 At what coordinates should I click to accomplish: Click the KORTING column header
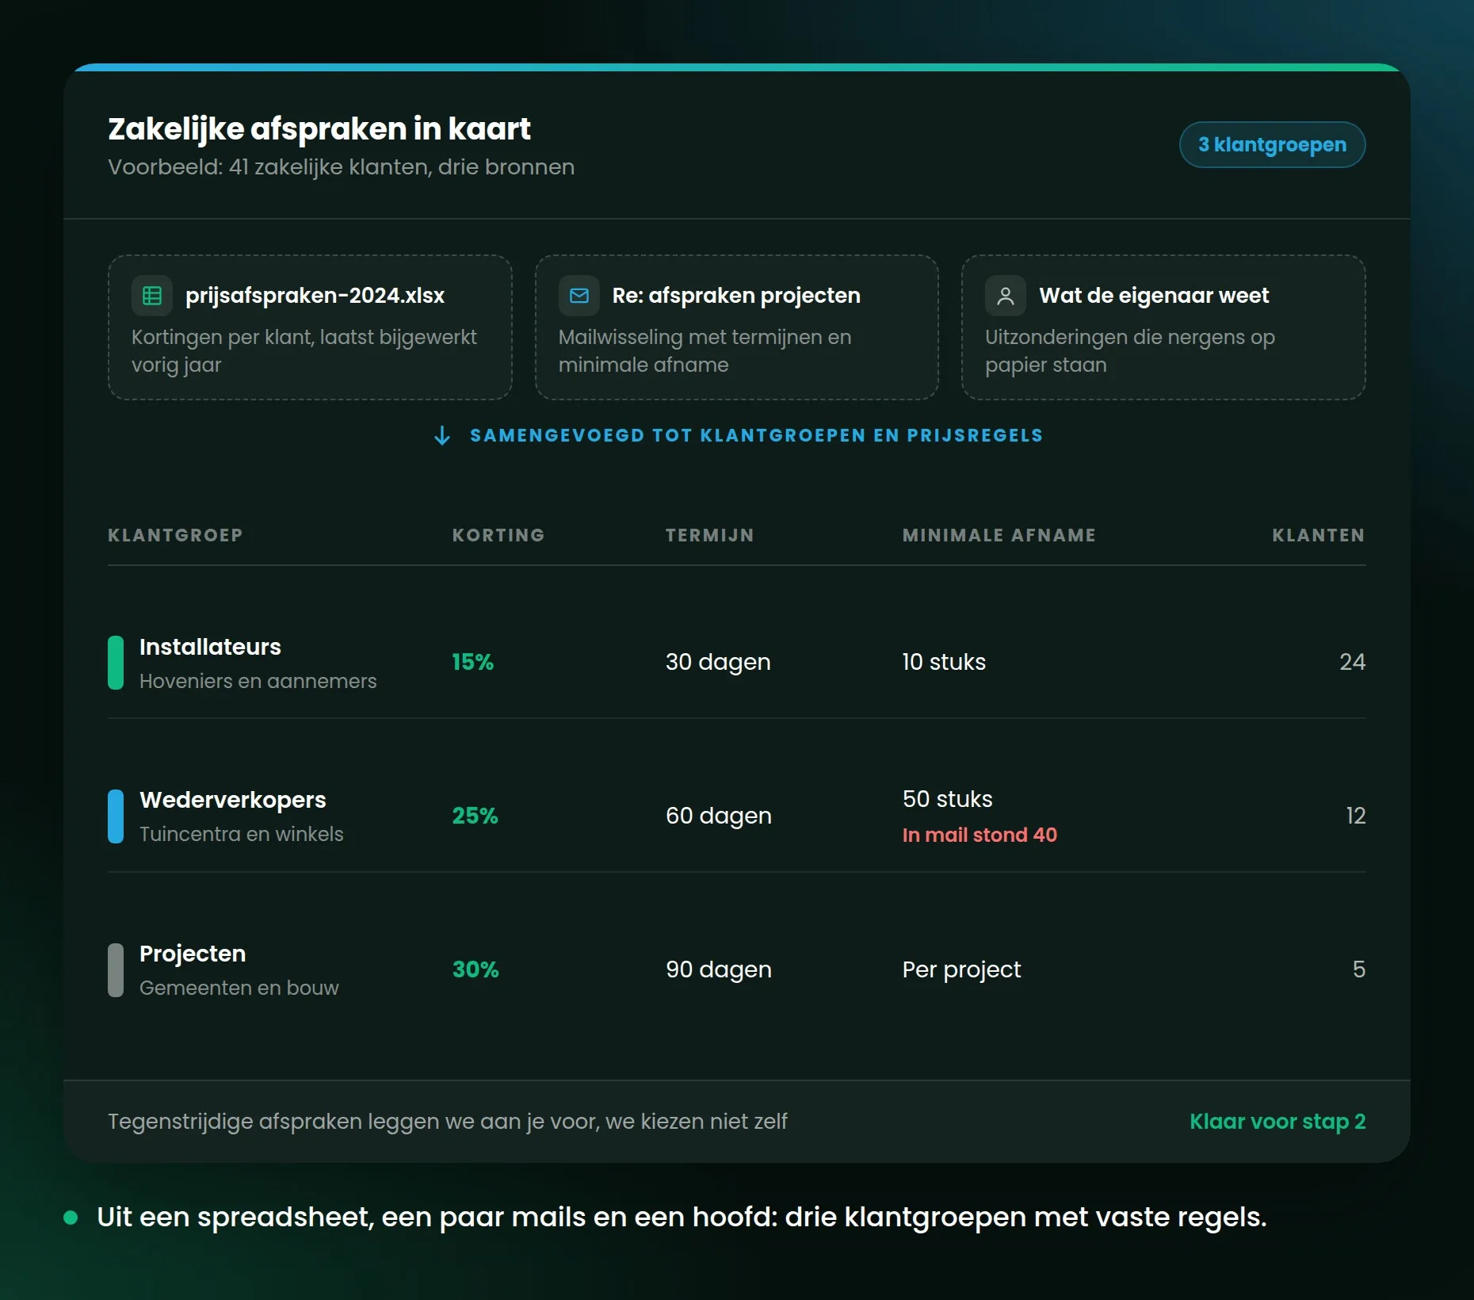498,535
